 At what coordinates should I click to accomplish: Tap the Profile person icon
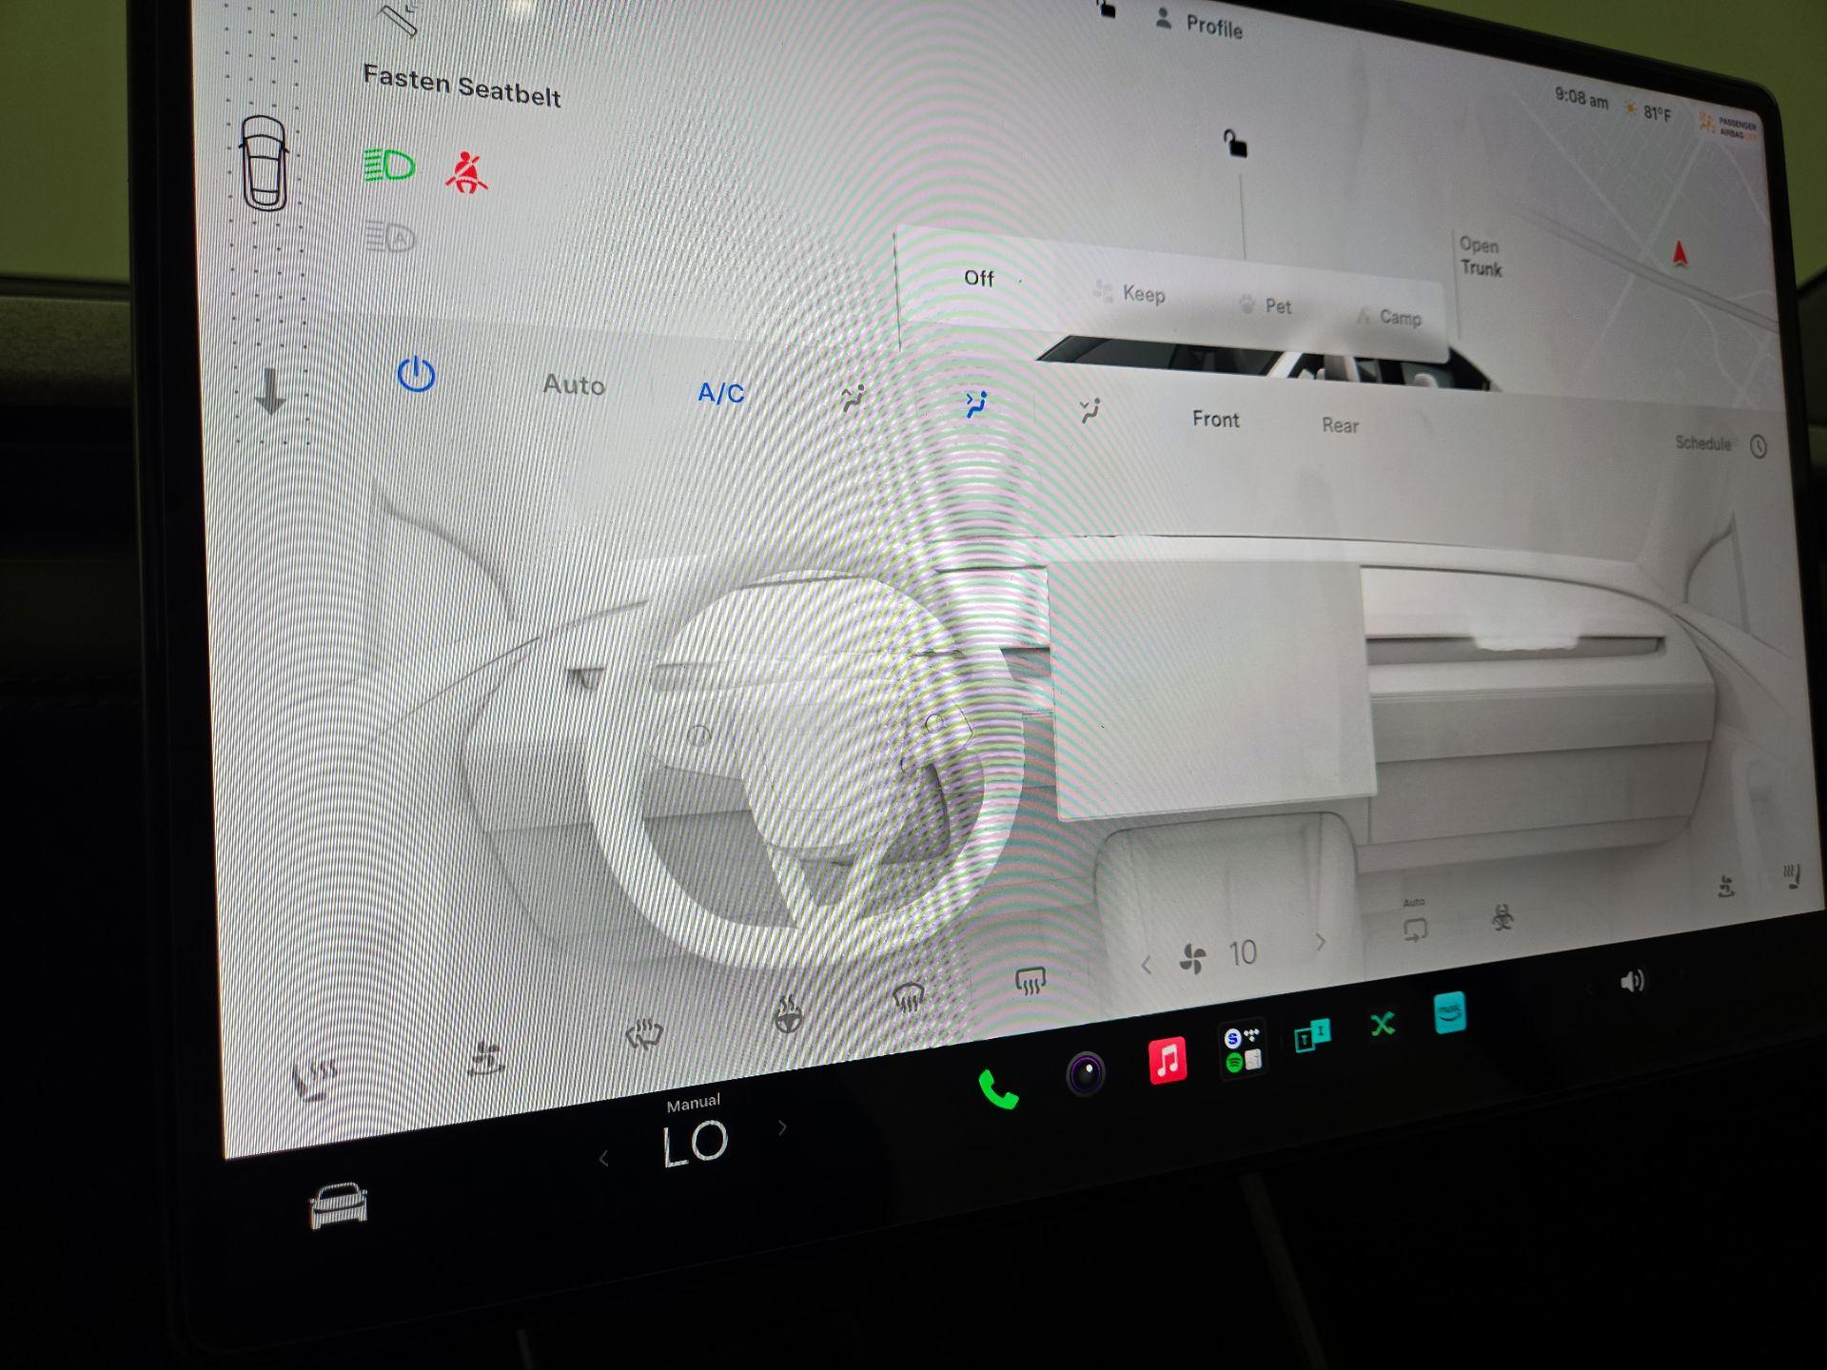1163,18
